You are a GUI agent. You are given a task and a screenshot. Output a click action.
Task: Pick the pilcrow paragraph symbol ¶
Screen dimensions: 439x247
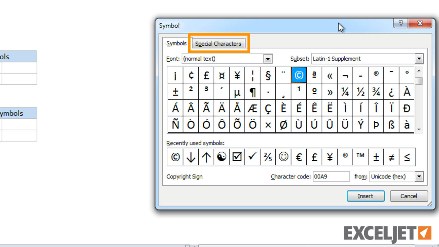tap(252, 92)
